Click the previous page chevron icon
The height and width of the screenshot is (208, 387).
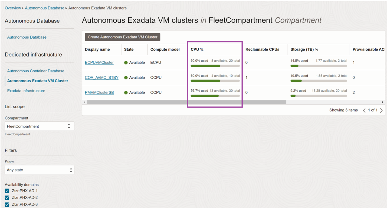[x=364, y=110]
